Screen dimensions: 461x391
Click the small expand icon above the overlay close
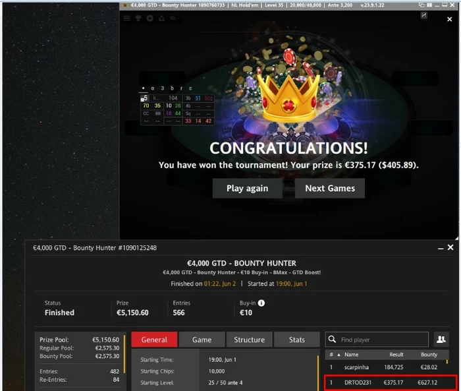tap(423, 15)
